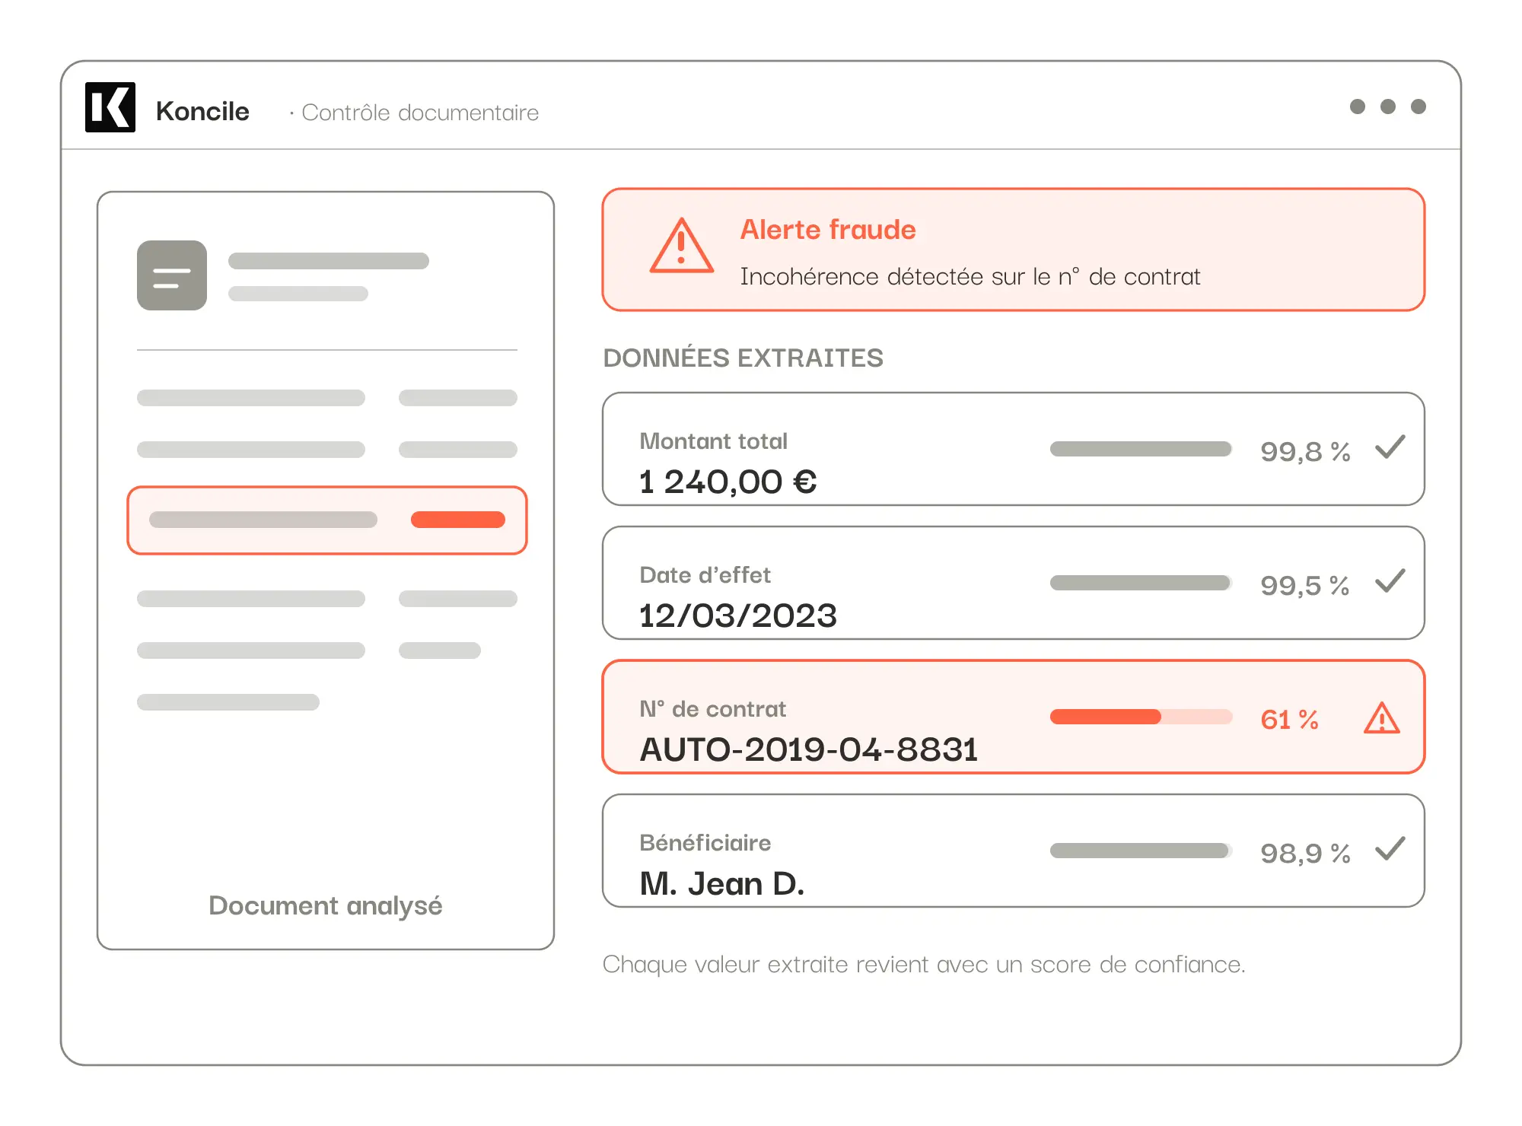This screenshot has width=1522, height=1126.
Task: Click the Koncile K logo icon
Action: click(x=110, y=107)
